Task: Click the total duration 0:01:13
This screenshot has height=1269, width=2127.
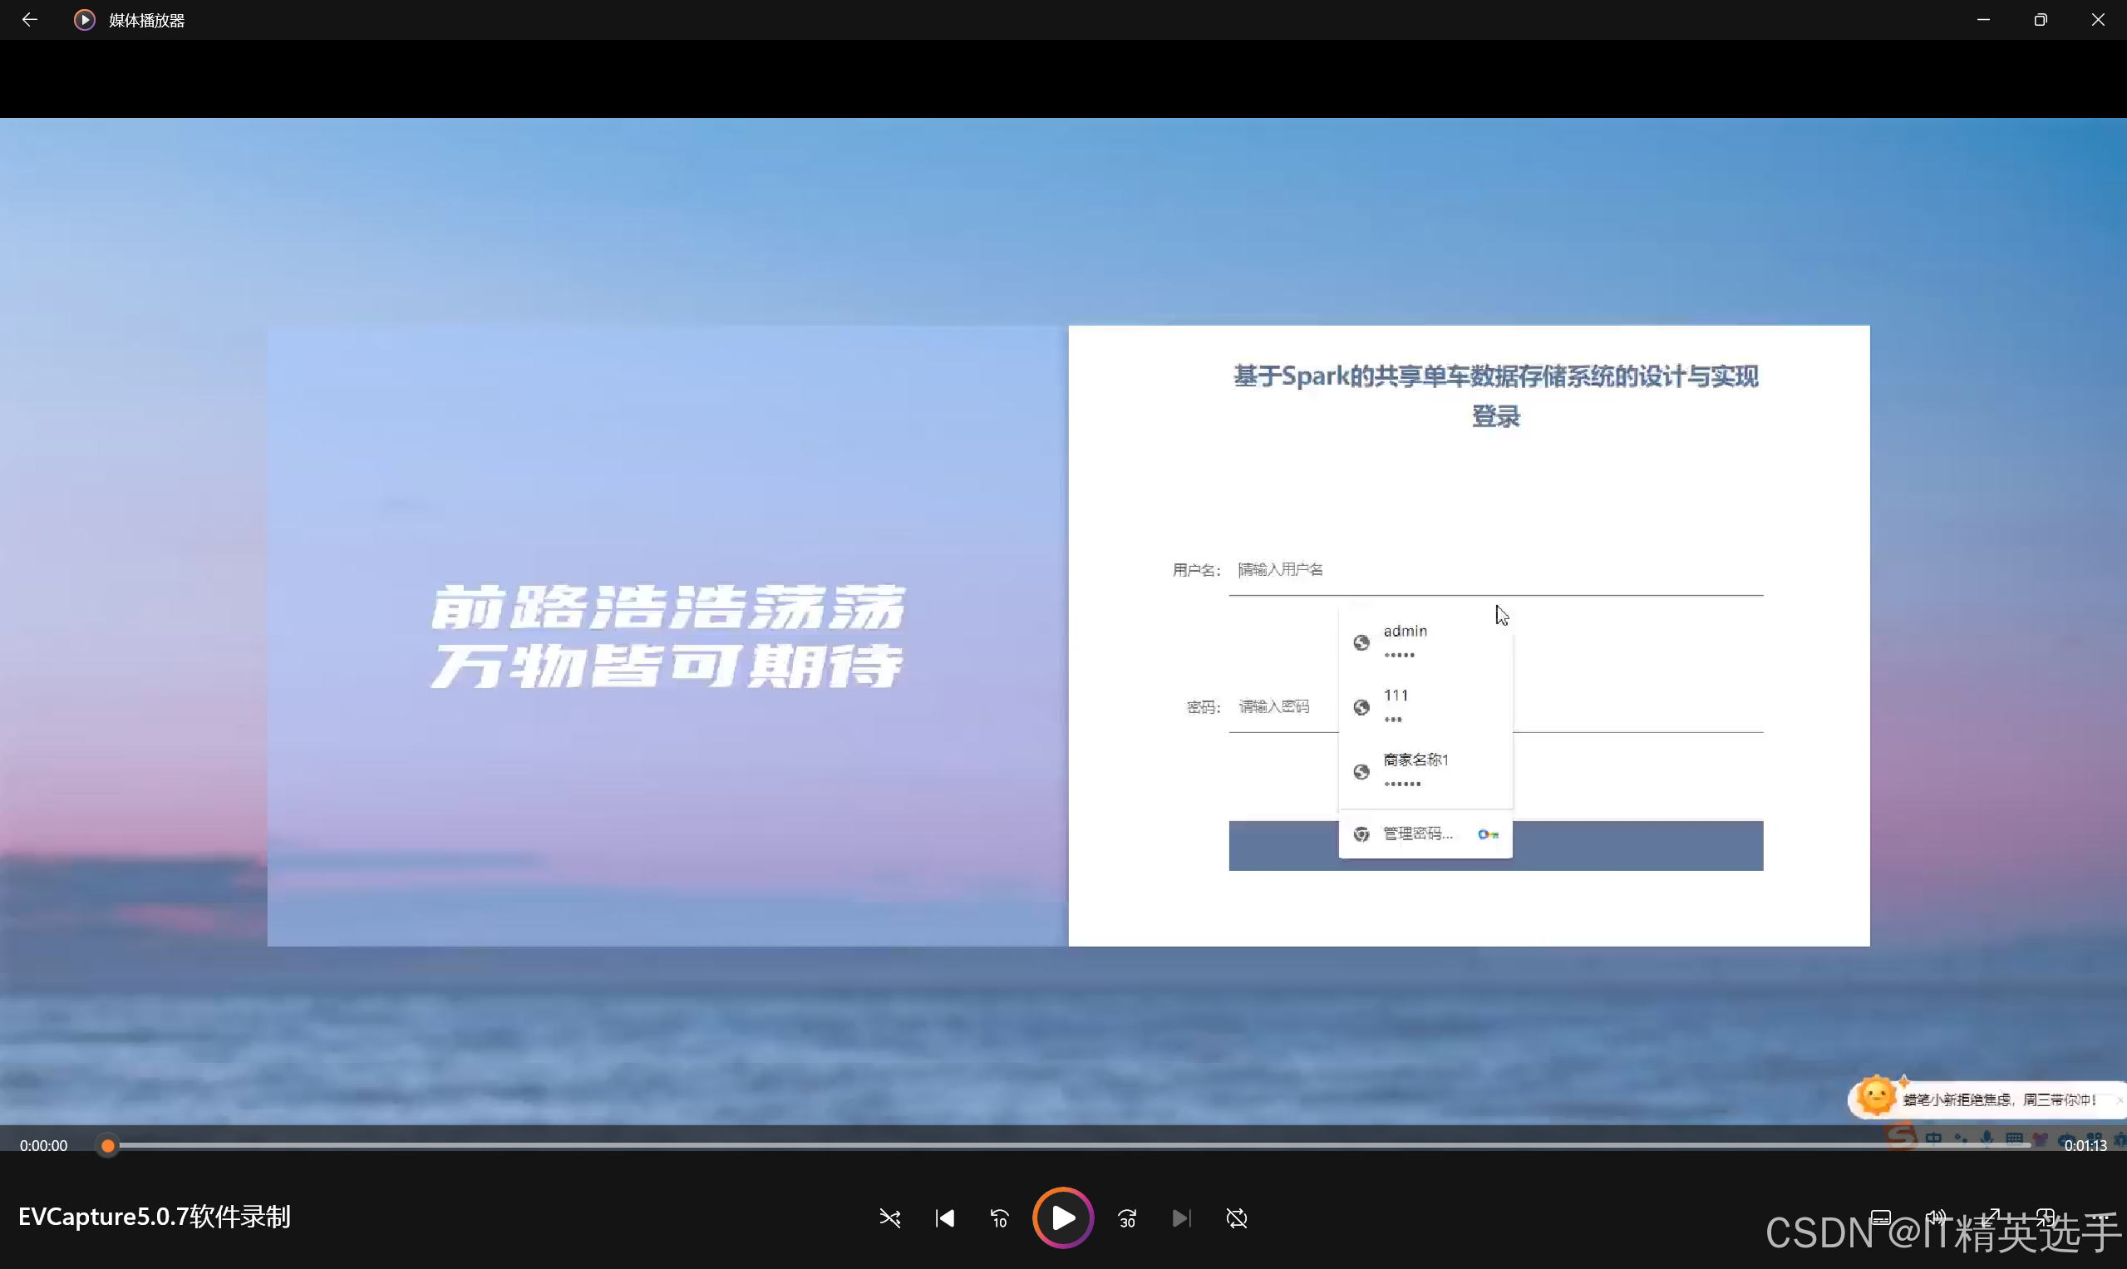Action: point(2085,1146)
